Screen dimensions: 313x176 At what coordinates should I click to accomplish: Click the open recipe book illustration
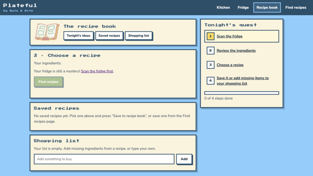click(47, 32)
